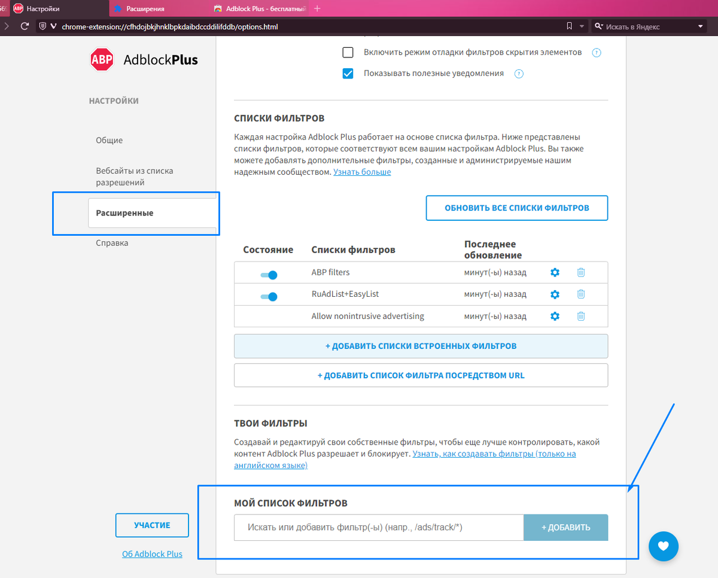Open settings gear for ABP filters
The image size is (718, 578).
coord(555,272)
